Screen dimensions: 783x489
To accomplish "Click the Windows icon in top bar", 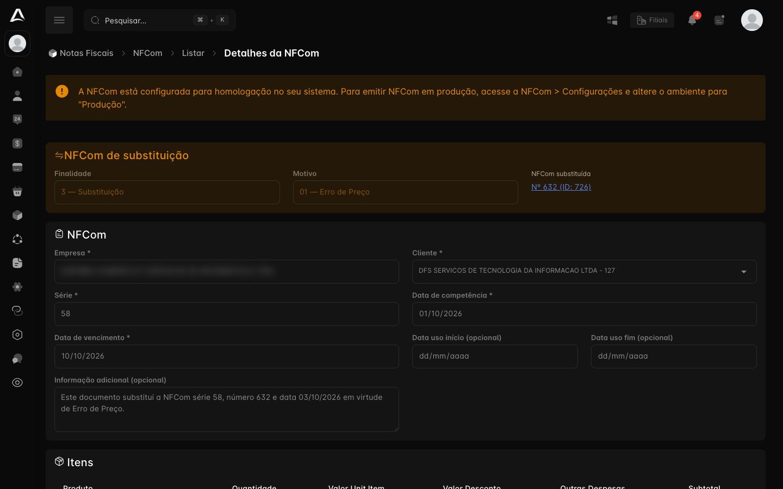I will 612,20.
